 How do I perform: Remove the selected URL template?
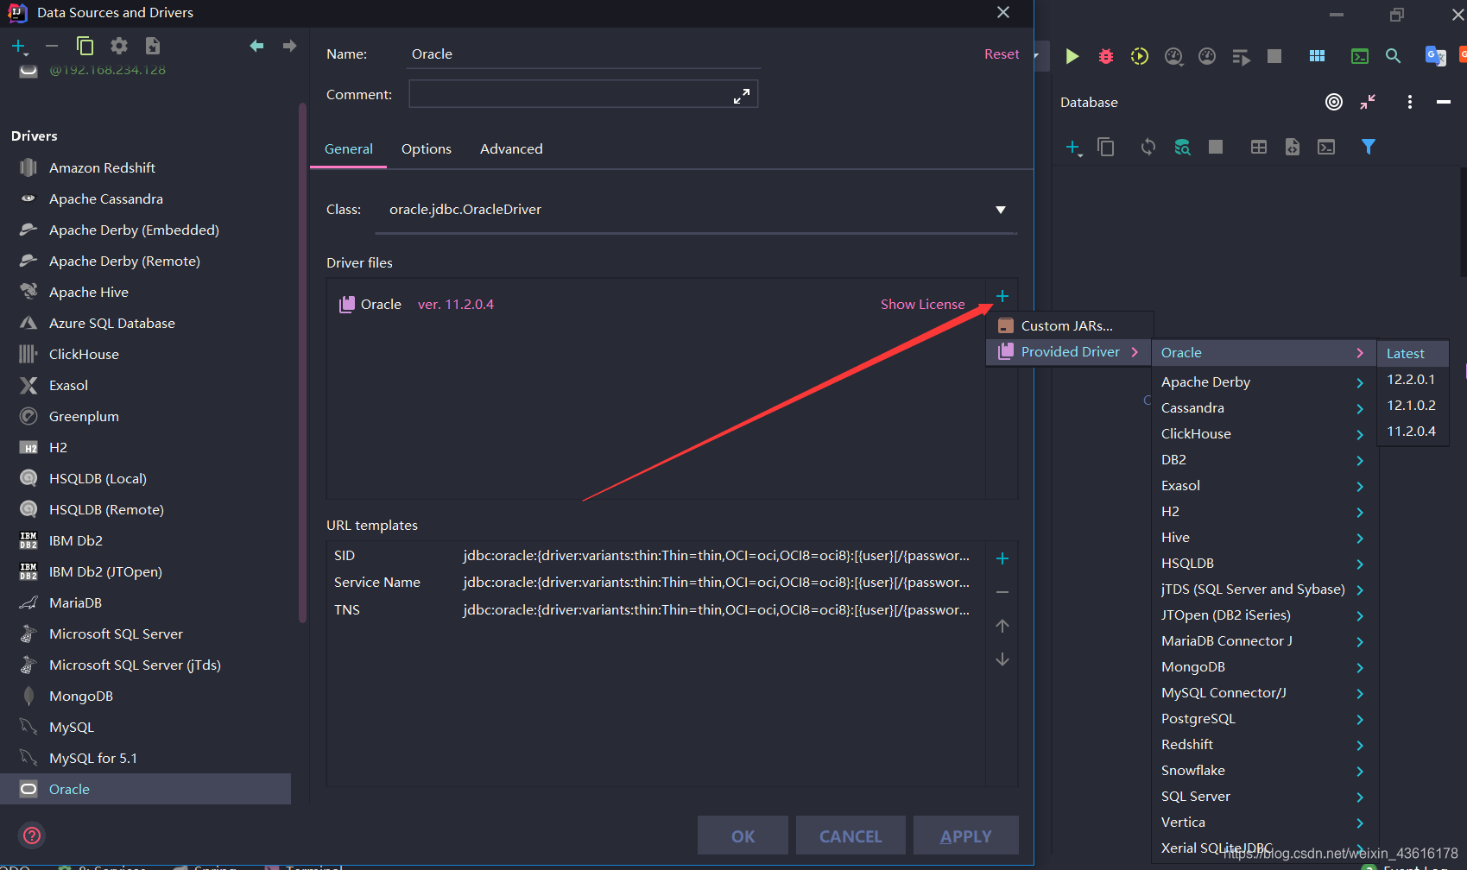(x=1002, y=592)
